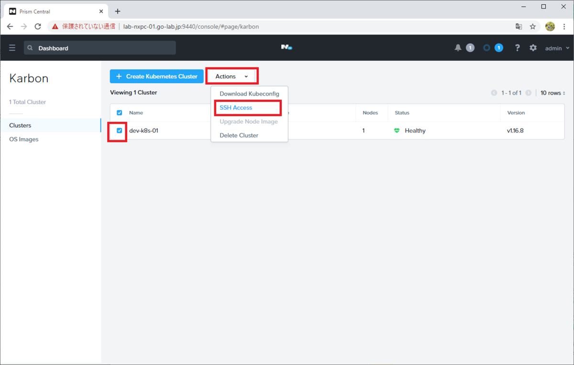Open alerts bell notifications
Image resolution: width=574 pixels, height=365 pixels.
point(458,48)
